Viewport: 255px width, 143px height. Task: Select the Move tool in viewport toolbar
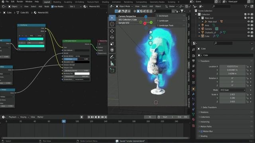point(112,31)
